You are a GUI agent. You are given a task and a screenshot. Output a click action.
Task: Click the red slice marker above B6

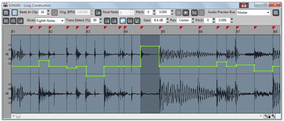[x=200, y=27]
